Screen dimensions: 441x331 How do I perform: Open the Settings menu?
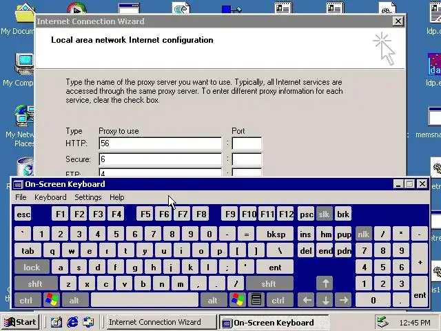click(x=88, y=197)
